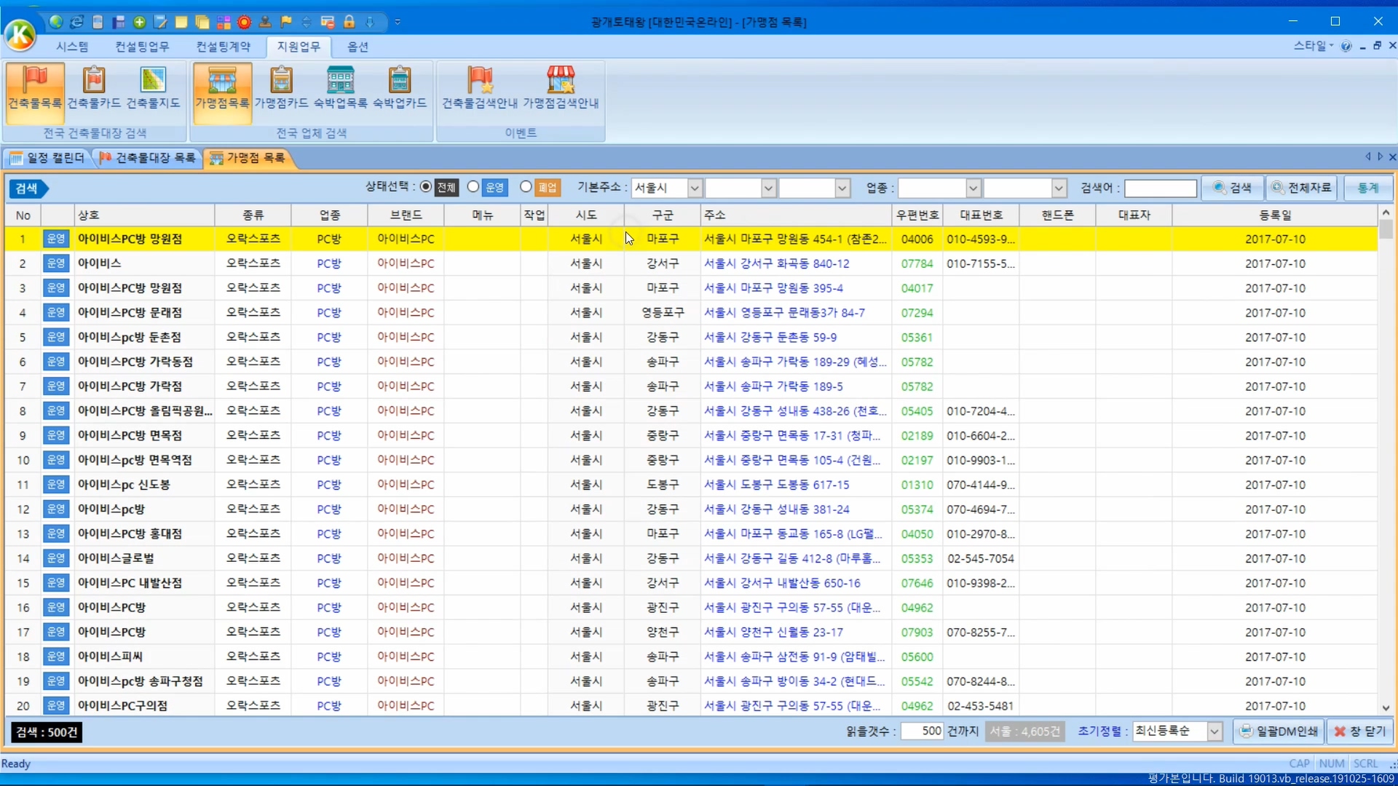Viewport: 1398px width, 786px height.
Task: Click the 검색어 search text field
Action: (x=1160, y=188)
